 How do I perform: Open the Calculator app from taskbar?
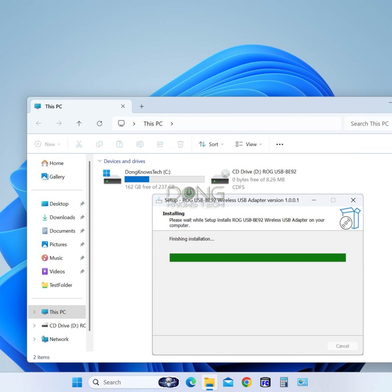tap(284, 382)
